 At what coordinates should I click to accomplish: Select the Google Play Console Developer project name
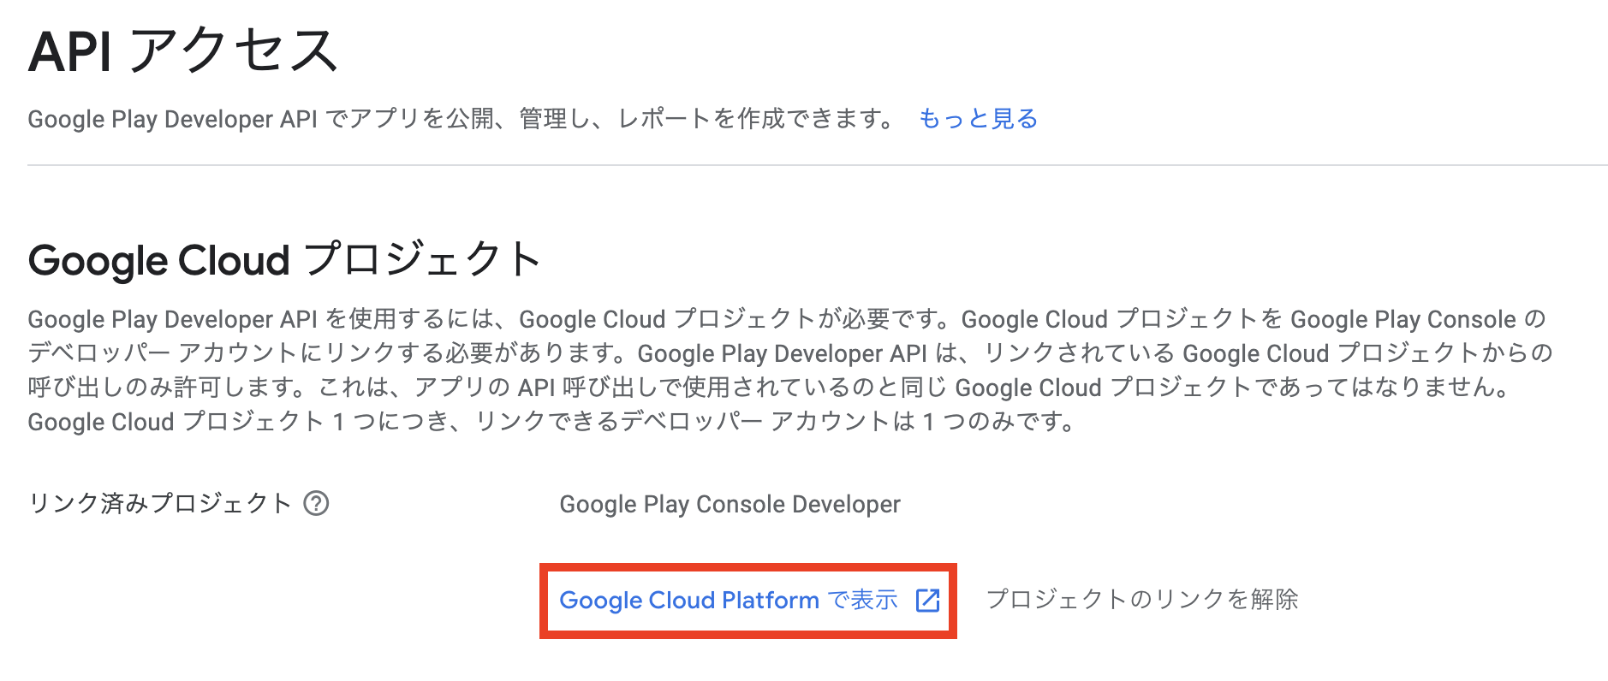(730, 504)
